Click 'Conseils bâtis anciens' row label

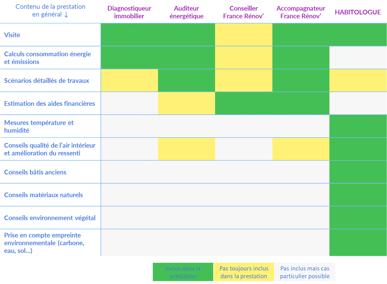click(35, 172)
